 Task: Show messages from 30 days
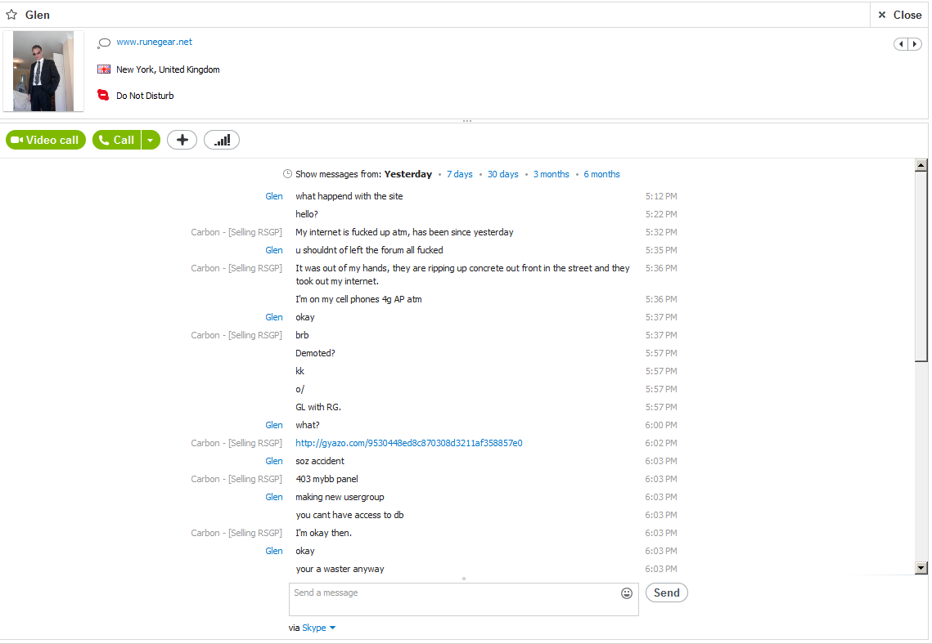point(503,174)
